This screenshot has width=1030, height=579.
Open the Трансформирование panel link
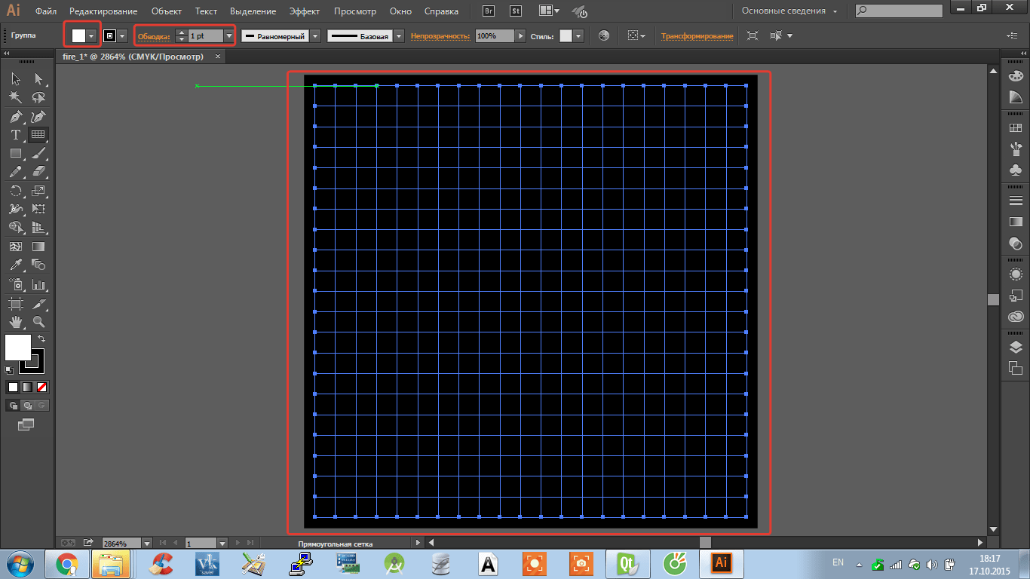click(697, 36)
